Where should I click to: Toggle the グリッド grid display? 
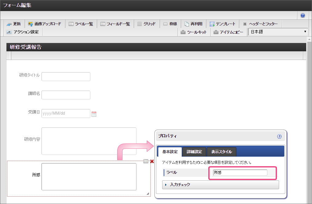click(146, 24)
